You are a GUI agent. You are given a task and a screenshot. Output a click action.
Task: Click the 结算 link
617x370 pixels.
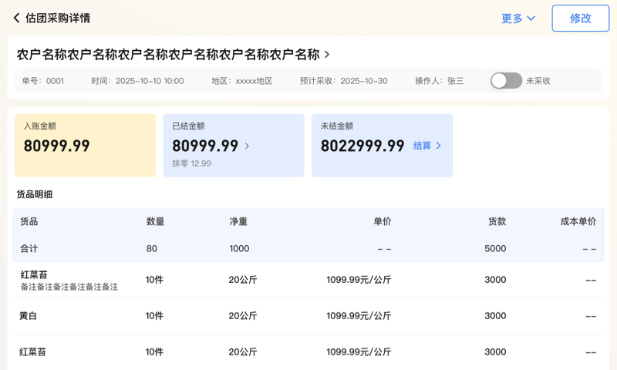pos(427,146)
